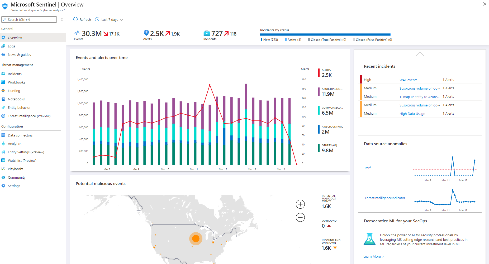Viewport: 489px width, 264px height.
Task: Click the Incidents briefcase icon in the sidebar
Action: pyautogui.click(x=3, y=74)
